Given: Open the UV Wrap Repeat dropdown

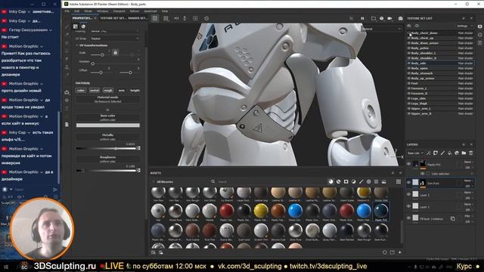Looking at the screenshot, I should click(x=114, y=39).
